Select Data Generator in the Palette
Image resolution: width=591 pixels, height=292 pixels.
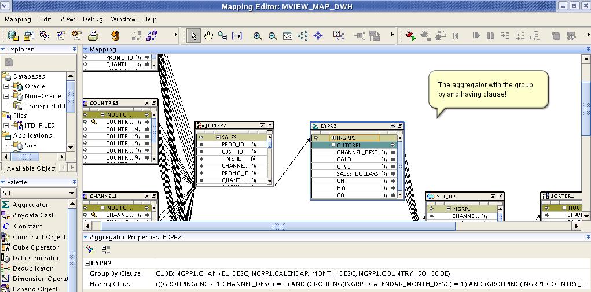click(36, 258)
